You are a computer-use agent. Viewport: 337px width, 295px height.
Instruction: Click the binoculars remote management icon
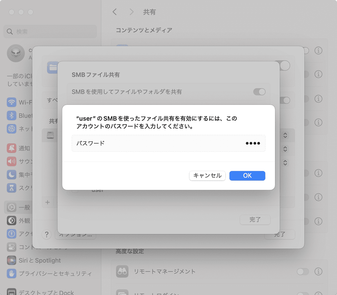tap(122, 271)
